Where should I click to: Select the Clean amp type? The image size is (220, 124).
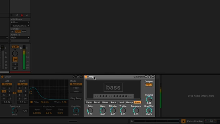89,103
